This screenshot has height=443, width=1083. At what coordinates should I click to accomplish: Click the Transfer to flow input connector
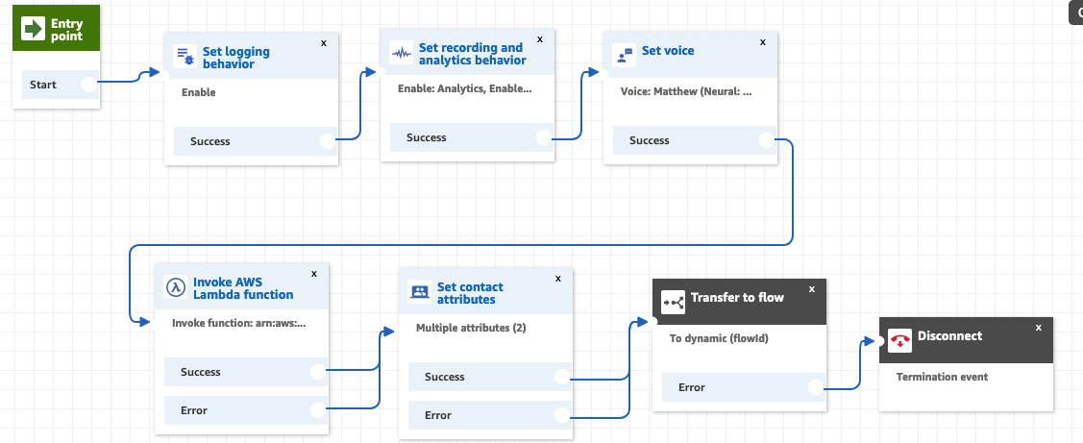click(652, 321)
